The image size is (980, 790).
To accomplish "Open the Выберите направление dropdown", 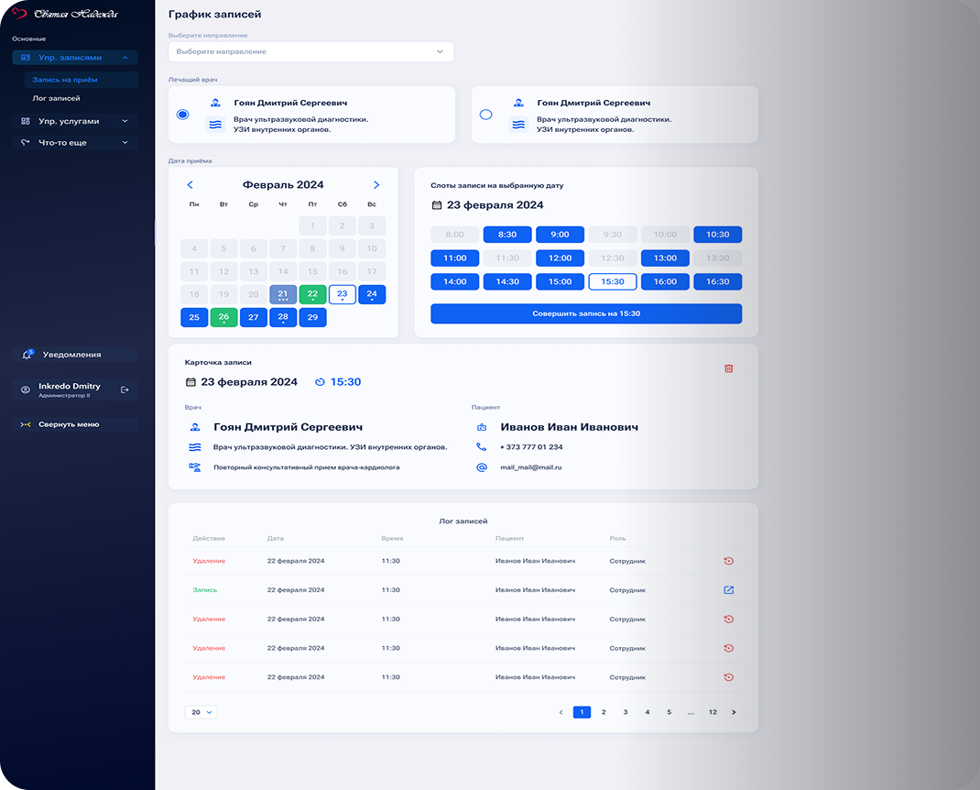I will coord(311,52).
